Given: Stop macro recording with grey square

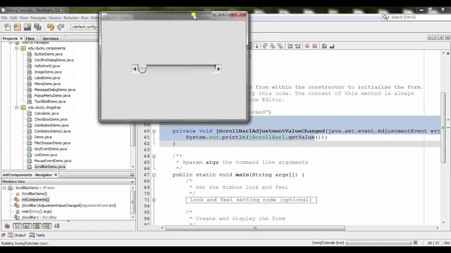Looking at the screenshot, I should pos(315,46).
